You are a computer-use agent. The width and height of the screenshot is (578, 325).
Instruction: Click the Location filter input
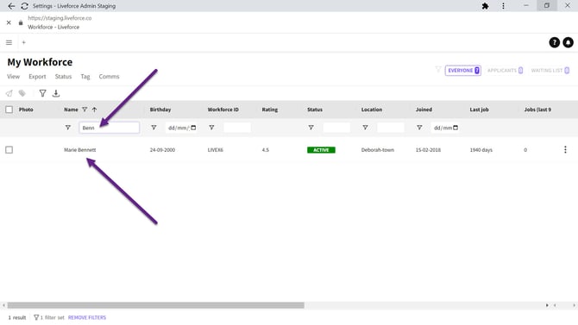(x=391, y=128)
